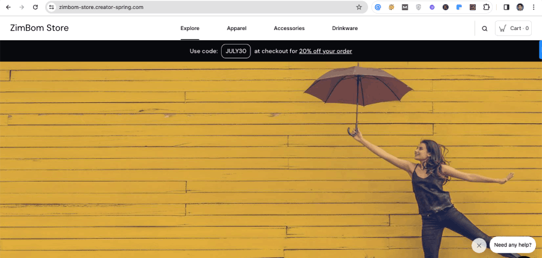
Task: Open the Apparel category
Action: click(x=237, y=28)
